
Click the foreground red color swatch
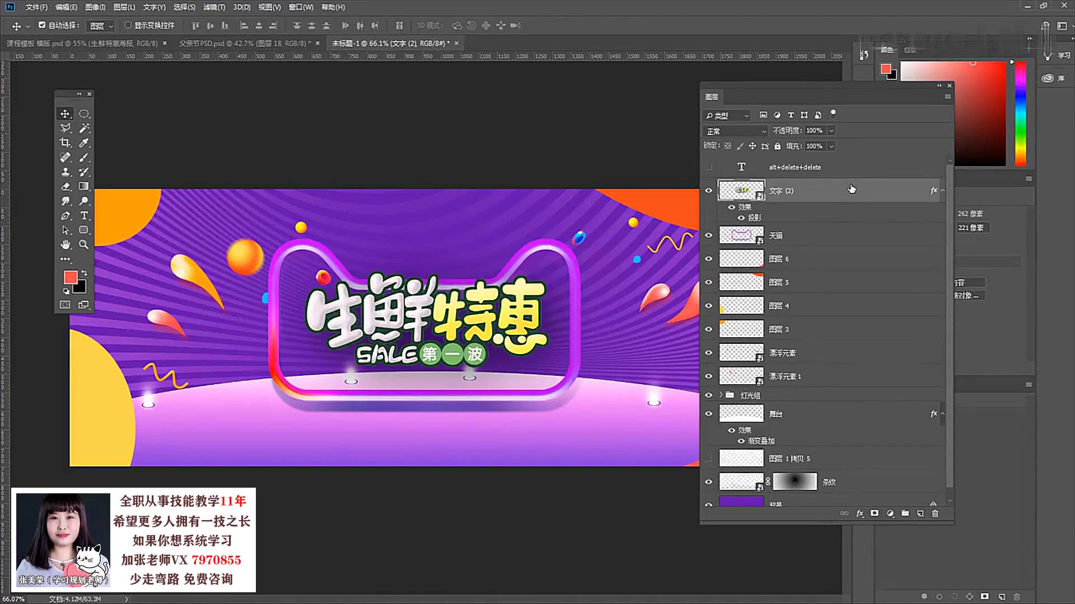[70, 277]
